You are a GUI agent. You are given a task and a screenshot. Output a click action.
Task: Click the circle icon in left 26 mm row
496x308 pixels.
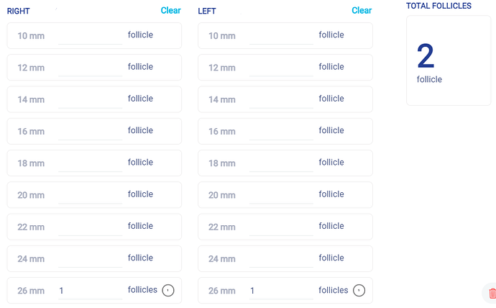tap(359, 291)
